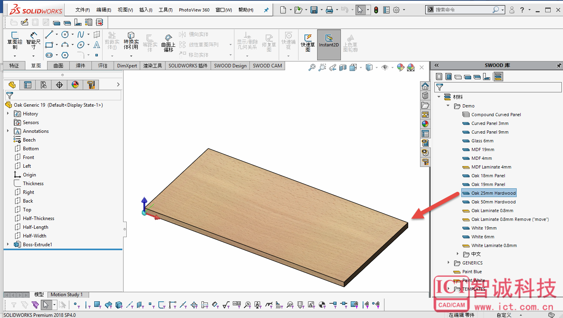Click the Circle sketch tool icon
This screenshot has height=318, width=563.
click(65, 34)
